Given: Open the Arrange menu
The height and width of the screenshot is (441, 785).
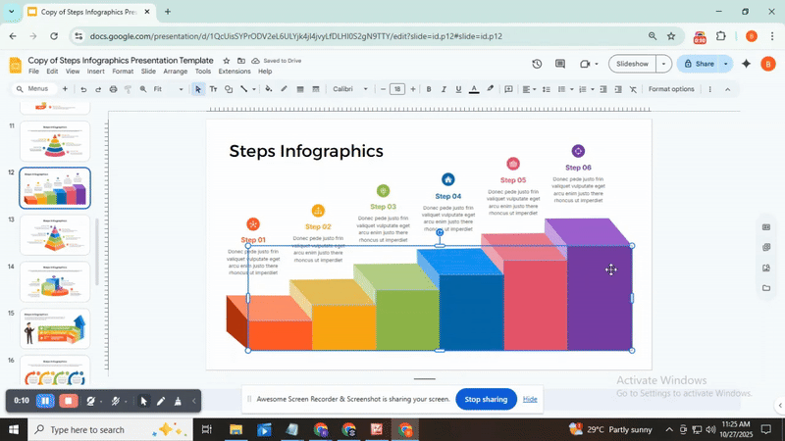Looking at the screenshot, I should click(x=175, y=72).
